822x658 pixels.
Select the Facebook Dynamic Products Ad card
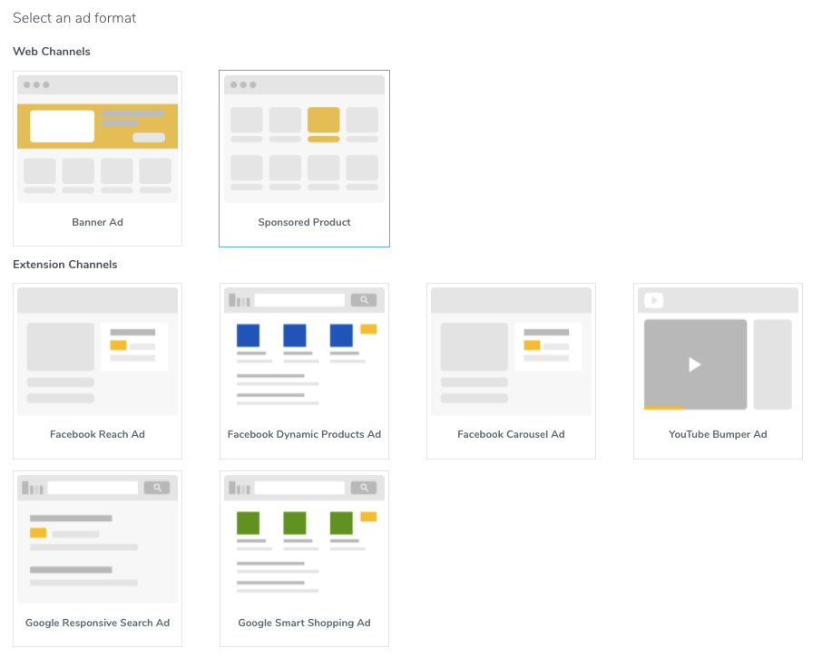tap(304, 371)
